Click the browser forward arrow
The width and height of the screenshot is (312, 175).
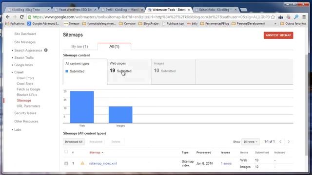coord(15,17)
